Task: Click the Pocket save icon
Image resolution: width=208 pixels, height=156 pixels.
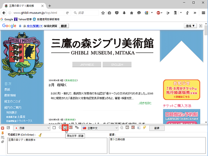Action: tap(116, 13)
